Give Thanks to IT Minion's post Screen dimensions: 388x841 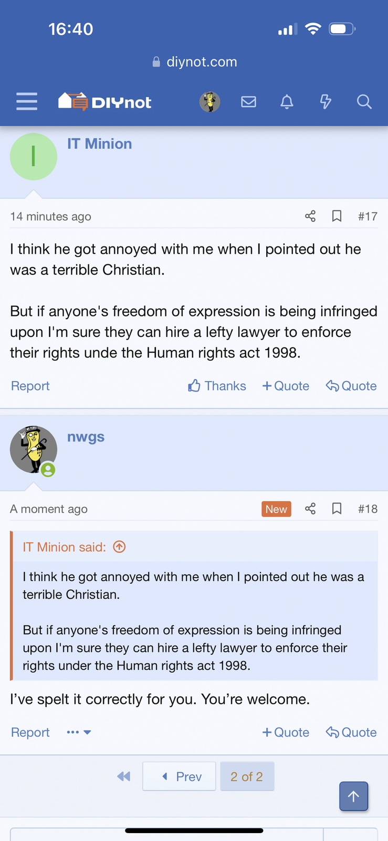pyautogui.click(x=217, y=386)
